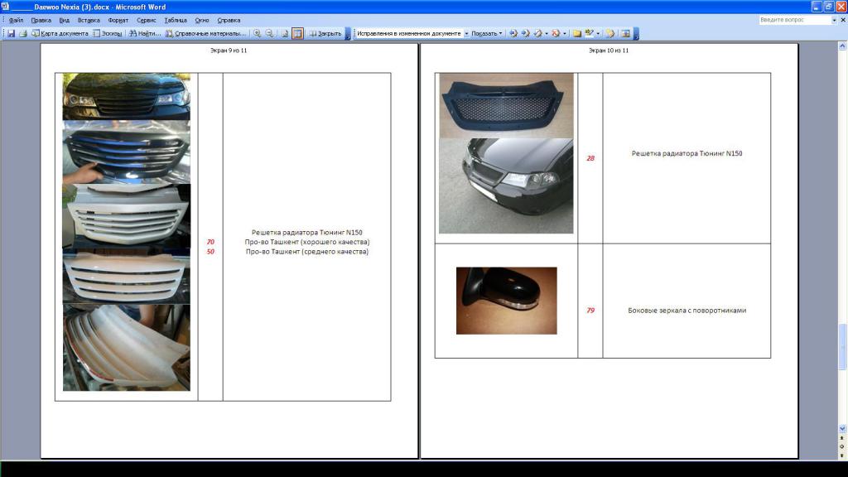Click the Print icon in toolbar

(23, 34)
